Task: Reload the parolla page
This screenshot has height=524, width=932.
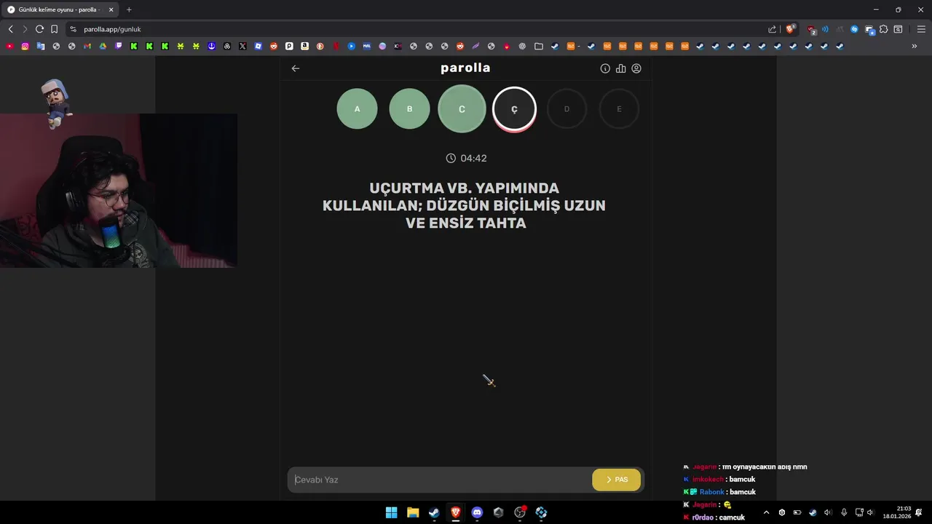Action: [39, 29]
